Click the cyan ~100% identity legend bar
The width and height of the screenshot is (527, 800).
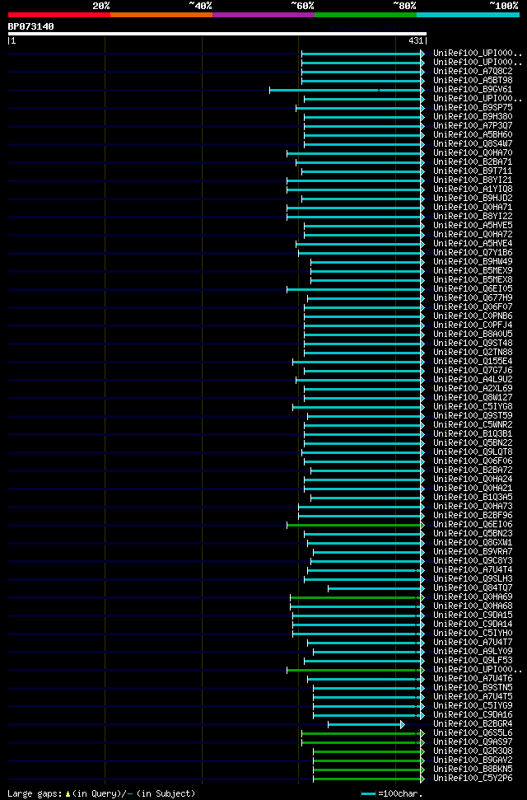[468, 15]
